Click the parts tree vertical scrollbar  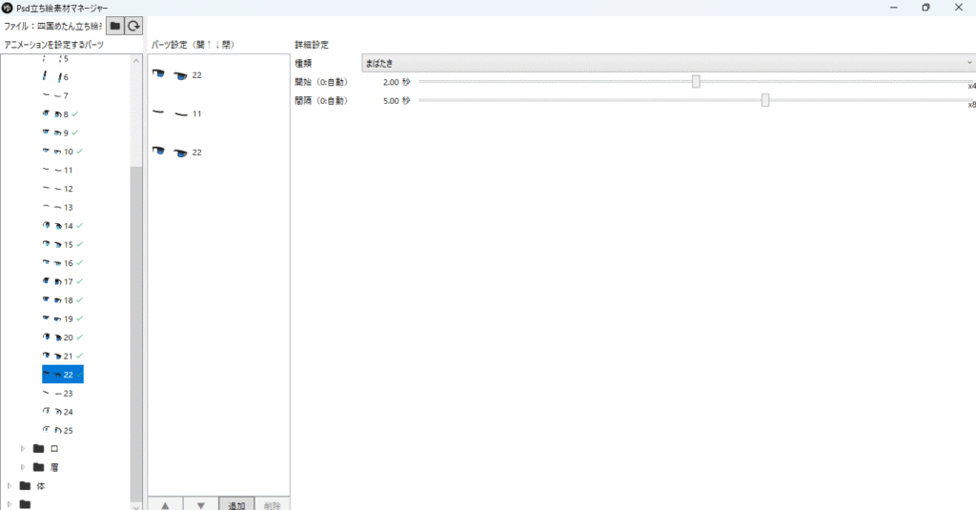pos(136,334)
